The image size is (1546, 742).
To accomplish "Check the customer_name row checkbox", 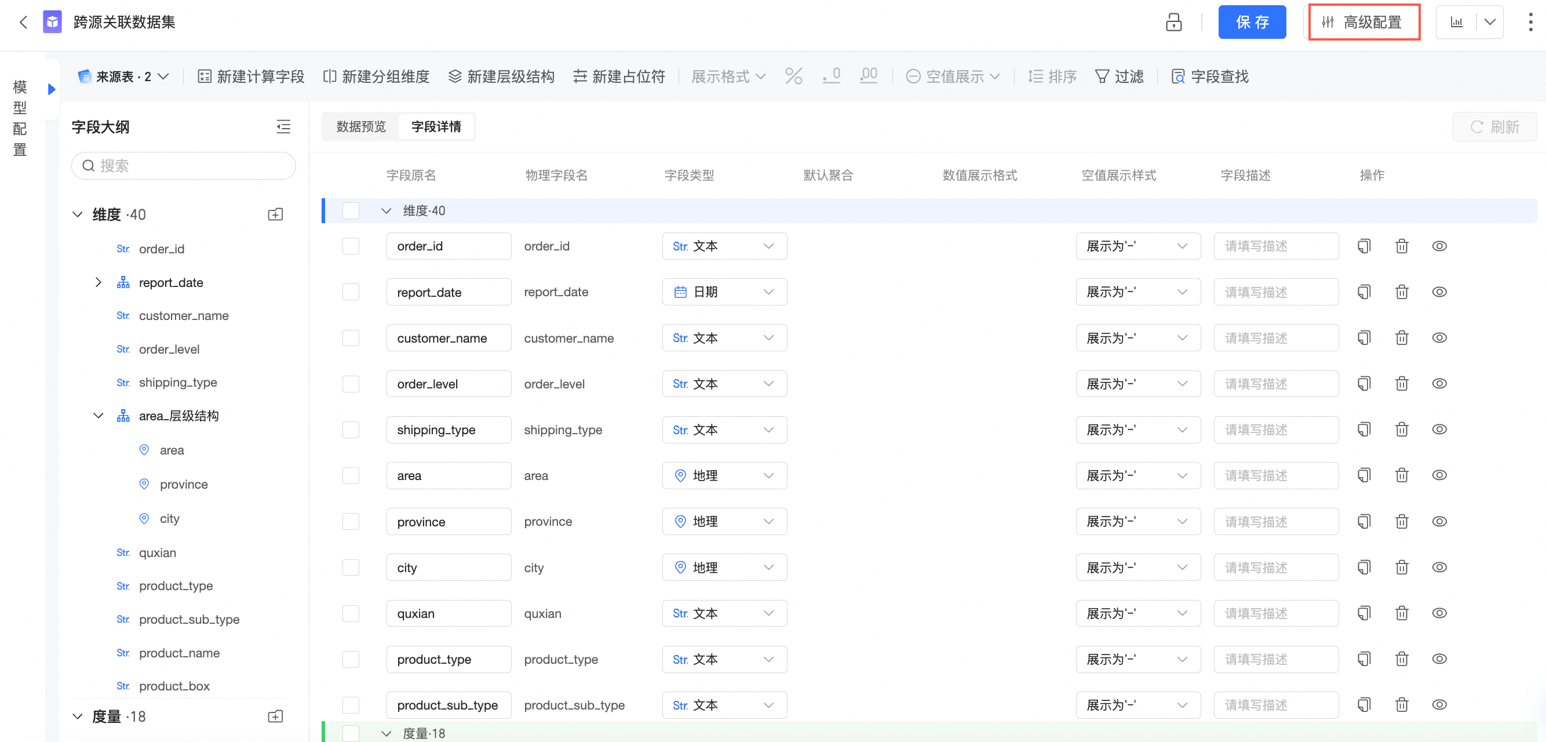I will pos(351,338).
